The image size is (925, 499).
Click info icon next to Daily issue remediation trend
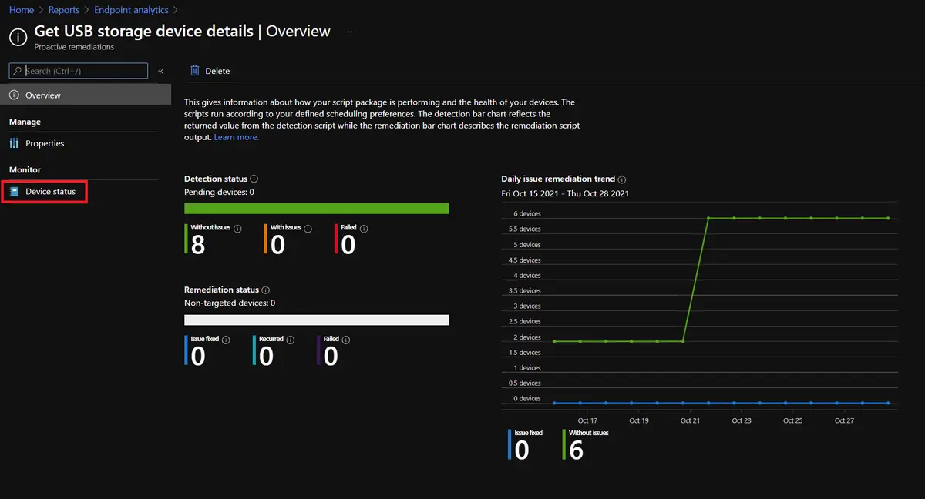tap(622, 179)
